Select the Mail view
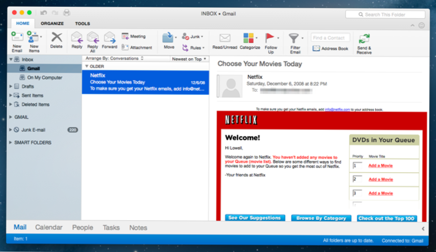 tap(20, 227)
